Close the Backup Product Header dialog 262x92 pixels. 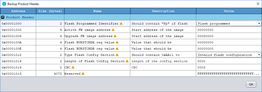tap(258, 4)
